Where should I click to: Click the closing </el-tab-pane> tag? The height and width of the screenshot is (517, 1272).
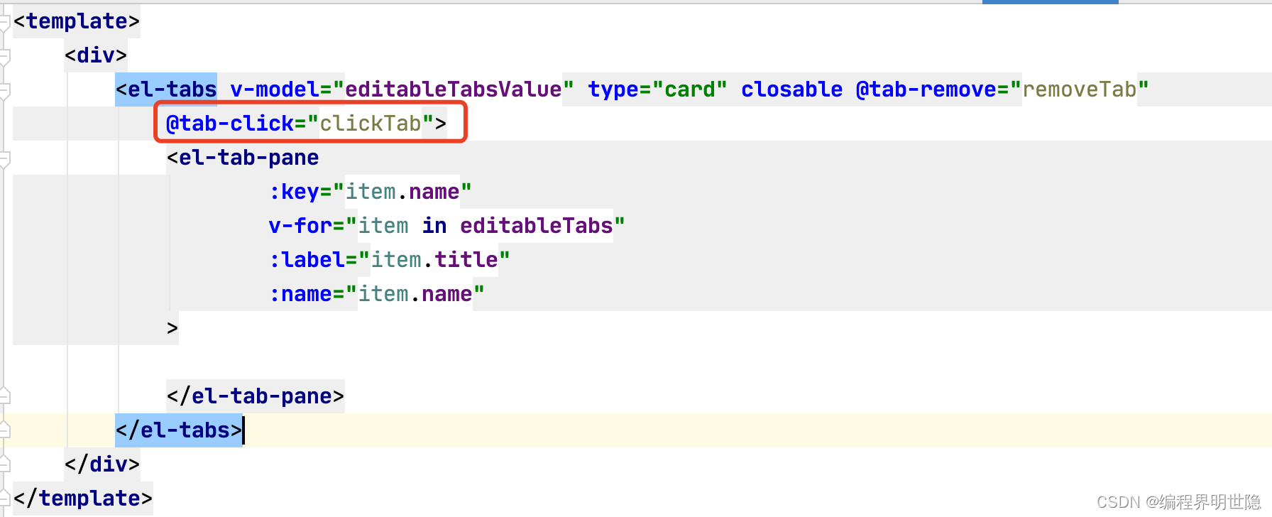tap(256, 396)
